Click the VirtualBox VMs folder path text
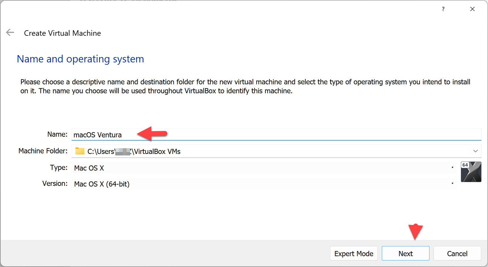The height and width of the screenshot is (267, 488). click(x=134, y=151)
